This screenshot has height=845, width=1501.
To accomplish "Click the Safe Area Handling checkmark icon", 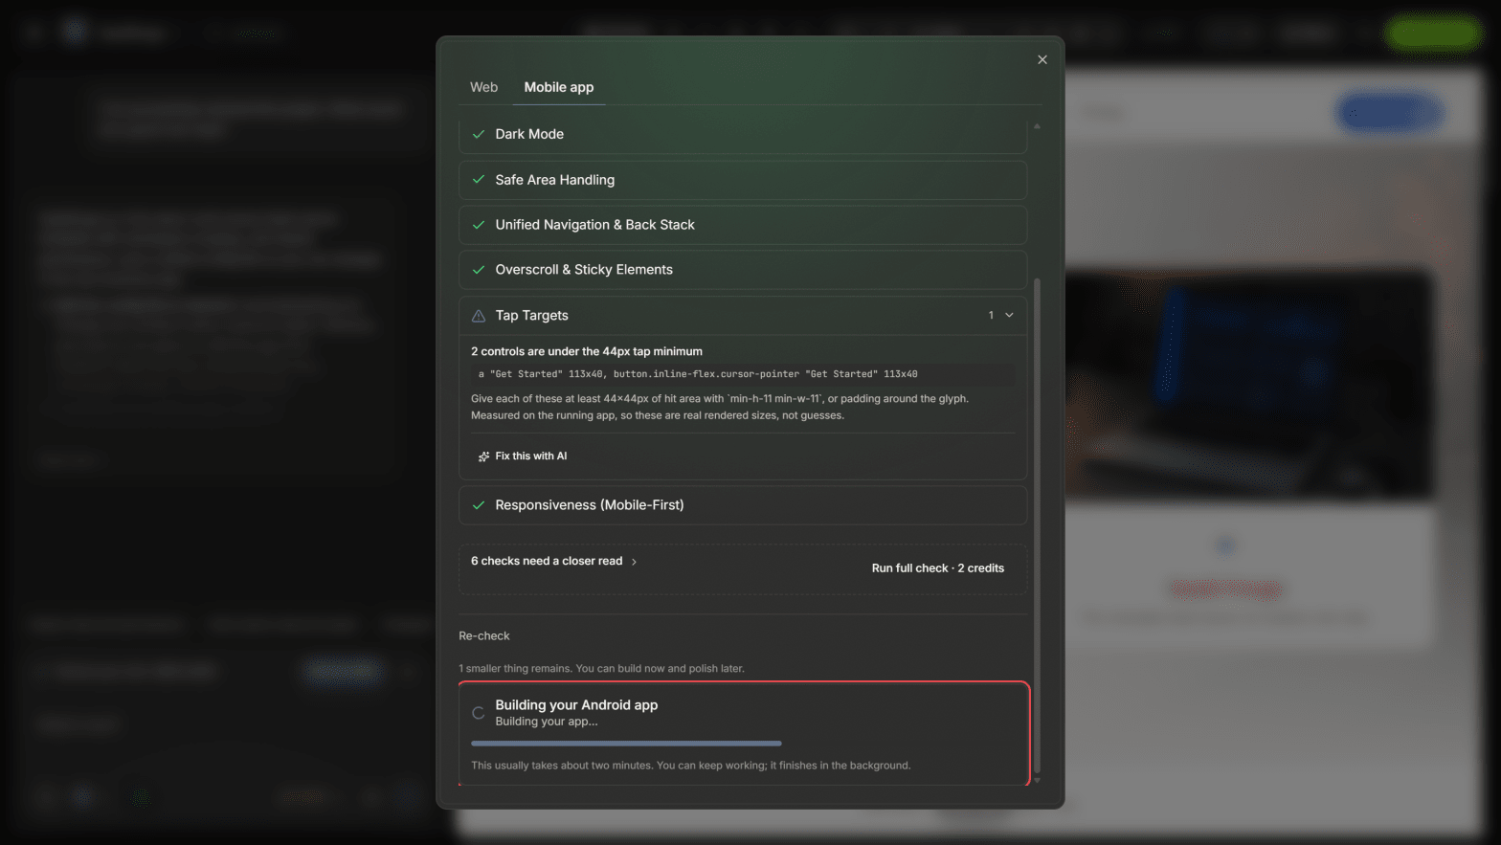I will [479, 180].
